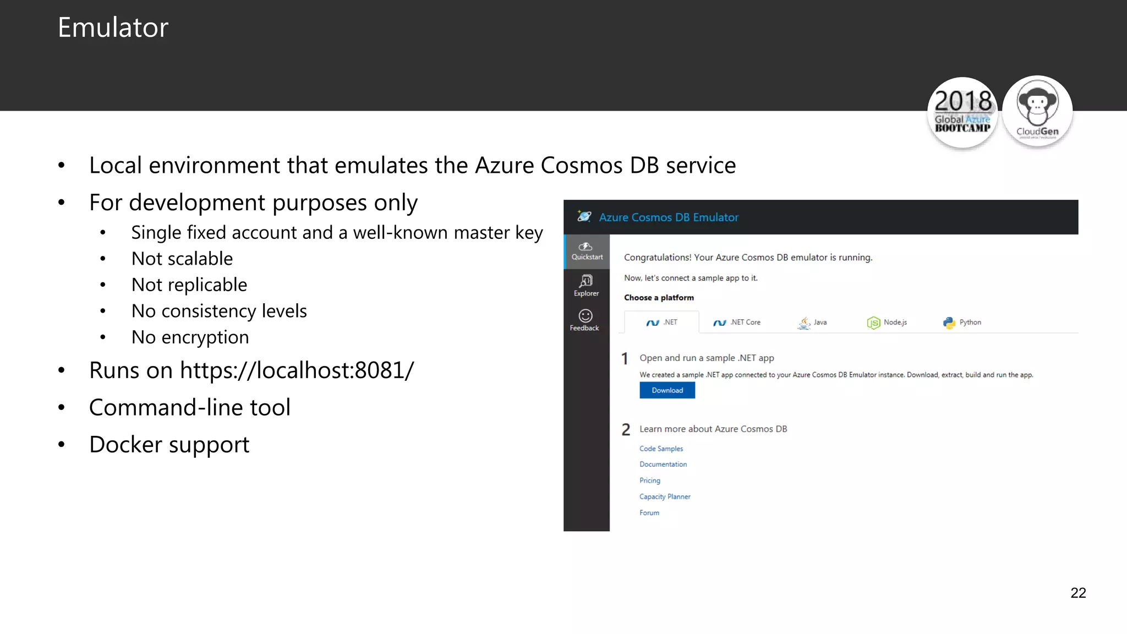
Task: Click the 'Not scalable' sub-bullet
Action: [182, 259]
